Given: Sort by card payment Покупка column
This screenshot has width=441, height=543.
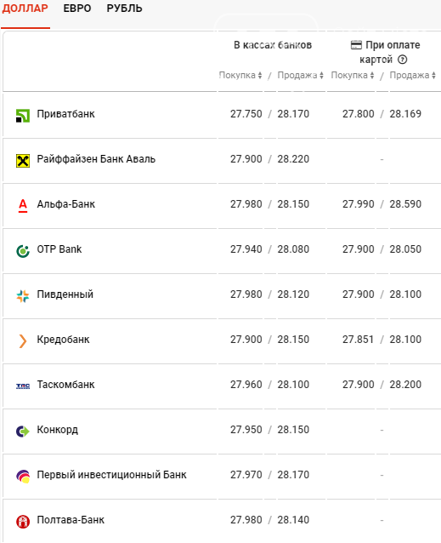Looking at the screenshot, I should pos(353,75).
